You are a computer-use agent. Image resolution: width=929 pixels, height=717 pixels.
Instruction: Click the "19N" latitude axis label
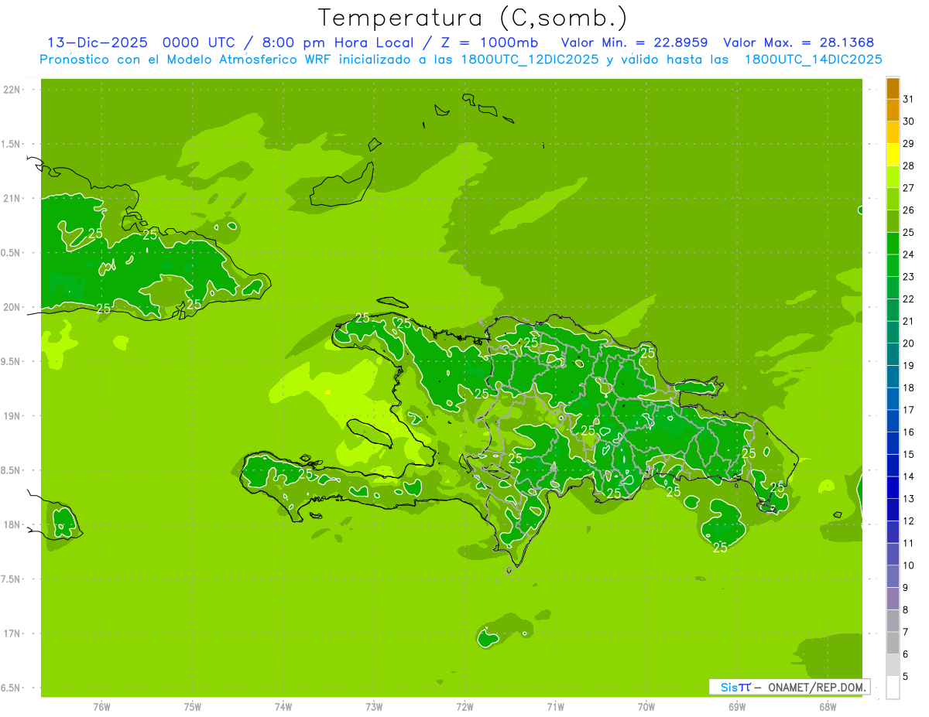(x=12, y=416)
